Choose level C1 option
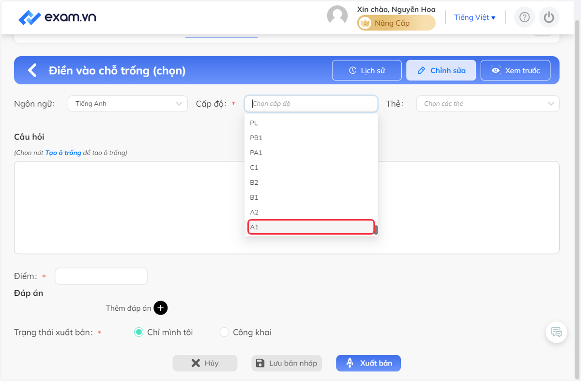Image resolution: width=581 pixels, height=381 pixels. (310, 168)
